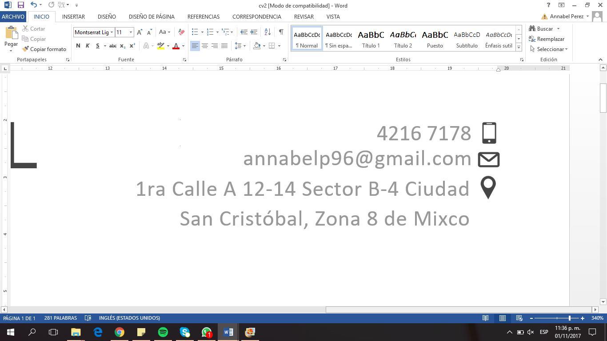Viewport: 607px width, 341px height.
Task: Justify the paragraph text
Action: point(224,46)
